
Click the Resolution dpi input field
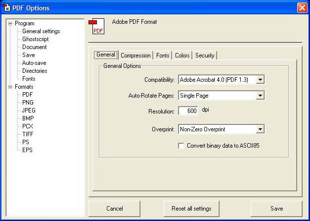coord(188,111)
